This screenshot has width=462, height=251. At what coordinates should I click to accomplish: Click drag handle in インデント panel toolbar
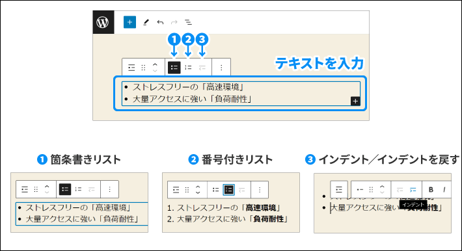tap(372, 190)
